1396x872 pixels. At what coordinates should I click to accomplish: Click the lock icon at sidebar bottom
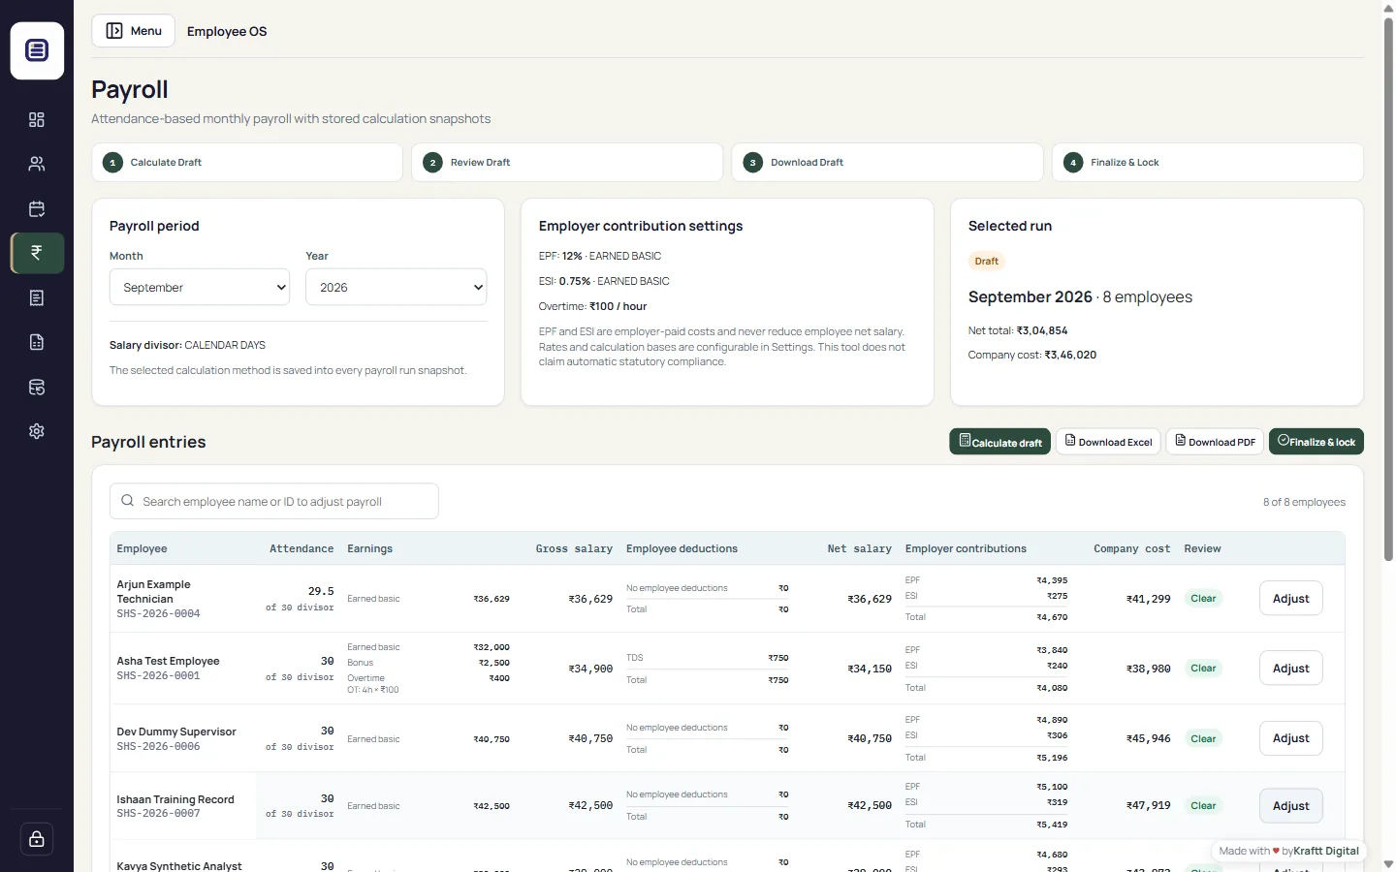click(37, 839)
